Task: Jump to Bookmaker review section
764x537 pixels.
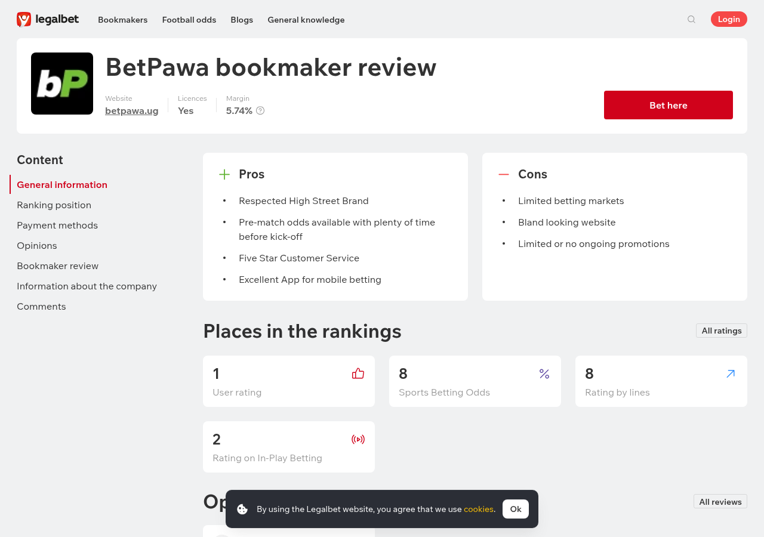Action: (x=57, y=266)
